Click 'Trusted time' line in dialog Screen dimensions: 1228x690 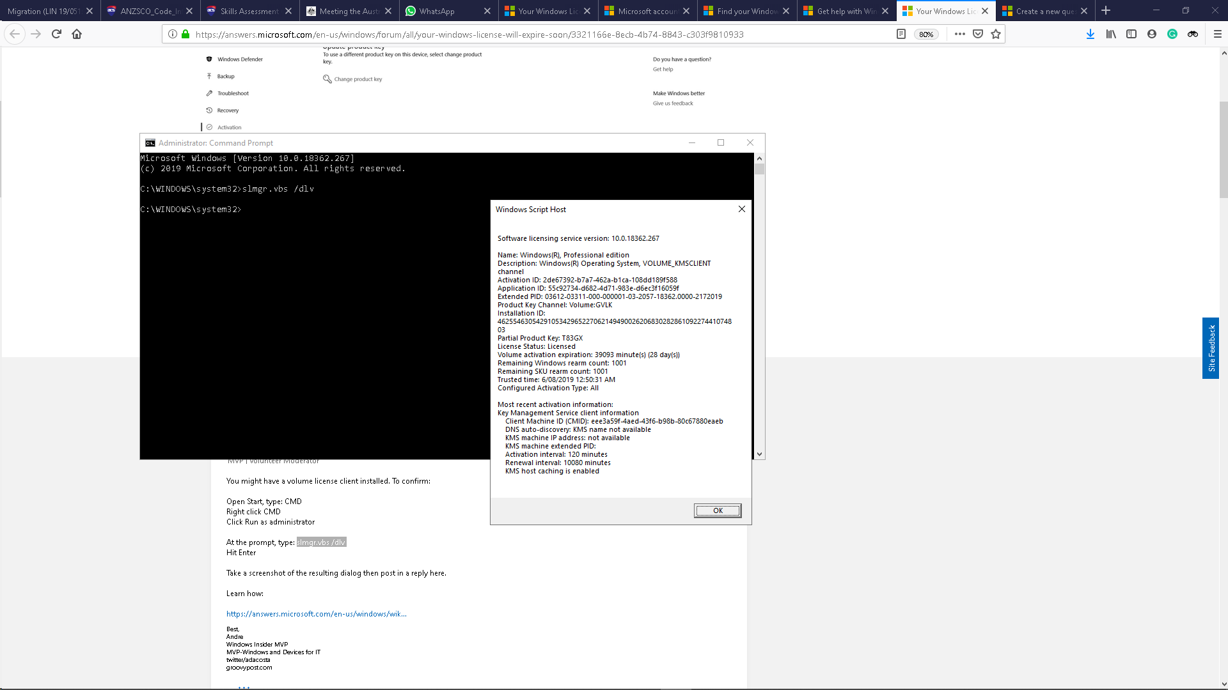(556, 379)
